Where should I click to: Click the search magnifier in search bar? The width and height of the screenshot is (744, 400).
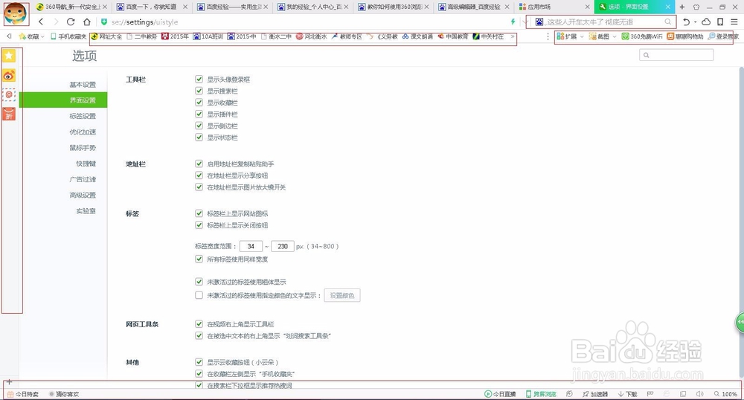coord(667,22)
